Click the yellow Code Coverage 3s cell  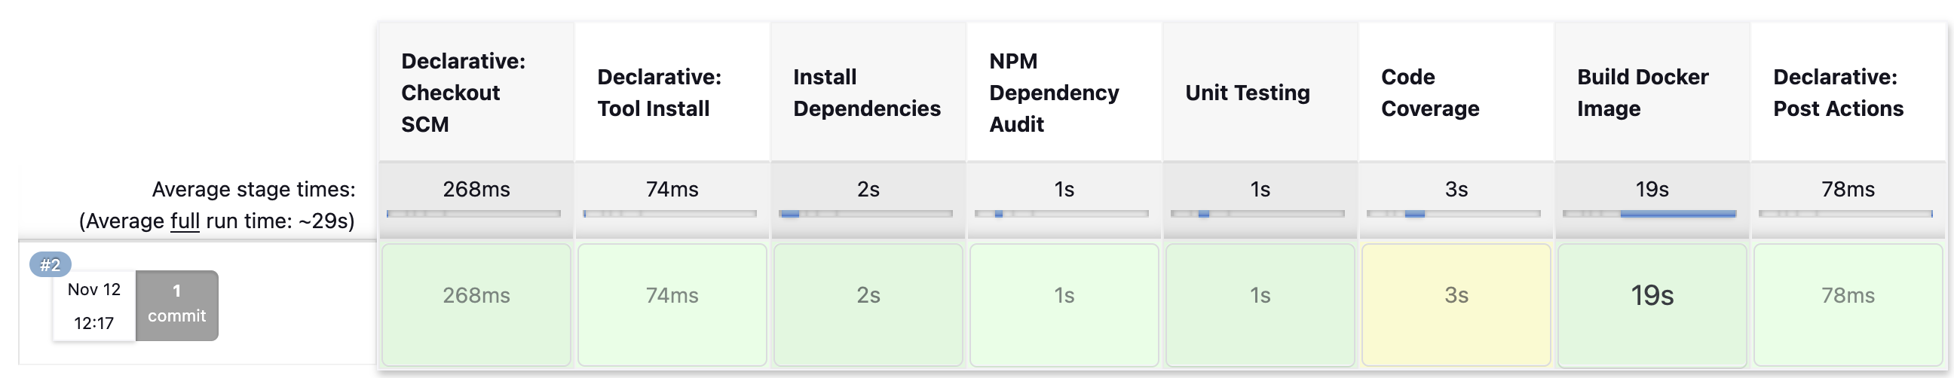[1456, 304]
